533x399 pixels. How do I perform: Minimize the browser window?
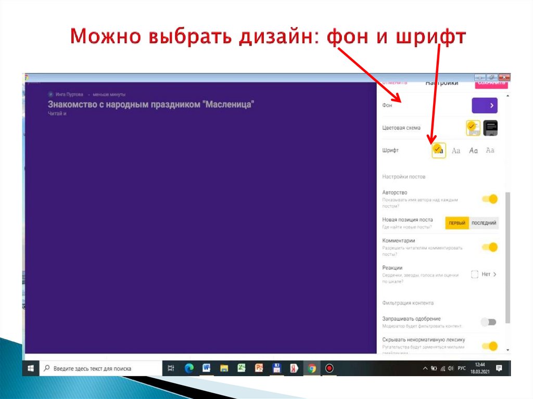click(480, 78)
